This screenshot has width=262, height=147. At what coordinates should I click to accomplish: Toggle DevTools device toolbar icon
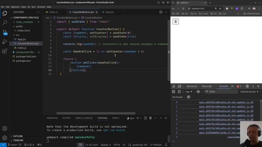click(179, 86)
